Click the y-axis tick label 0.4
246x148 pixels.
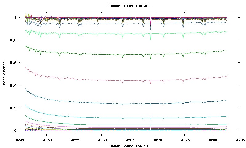pyautogui.click(x=13, y=85)
